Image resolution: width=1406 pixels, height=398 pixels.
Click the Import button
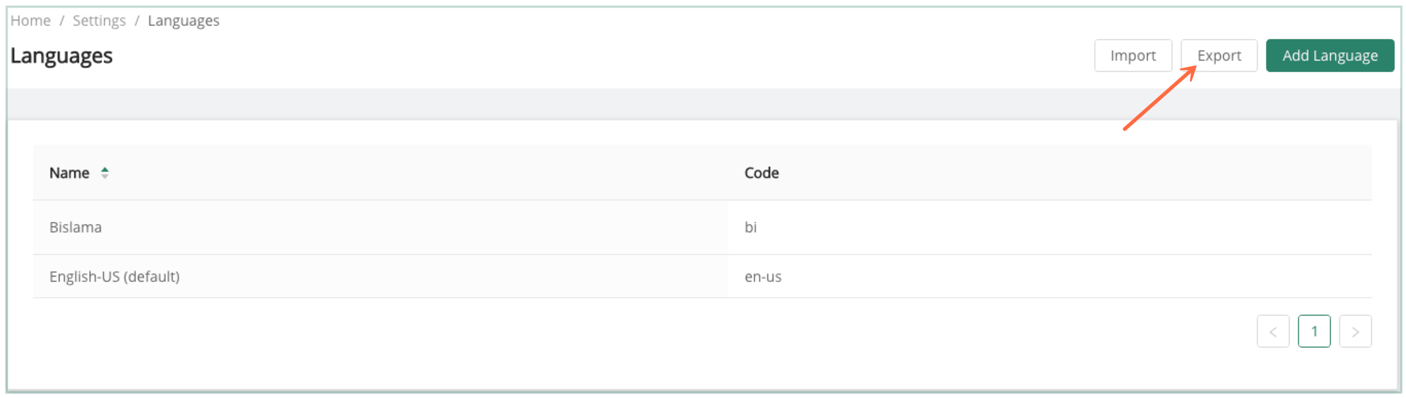pyautogui.click(x=1133, y=56)
